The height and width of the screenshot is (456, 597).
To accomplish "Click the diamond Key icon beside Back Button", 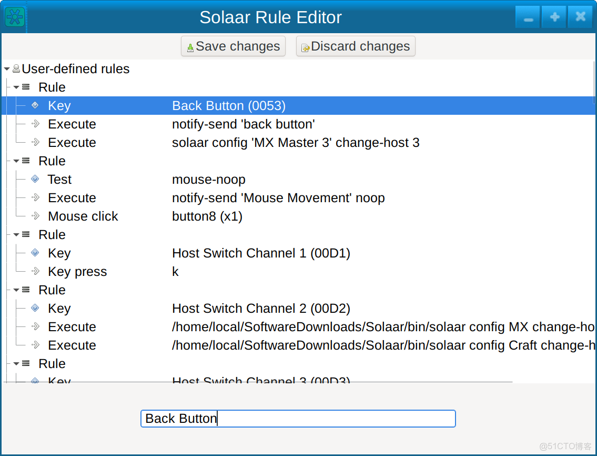I will (35, 105).
